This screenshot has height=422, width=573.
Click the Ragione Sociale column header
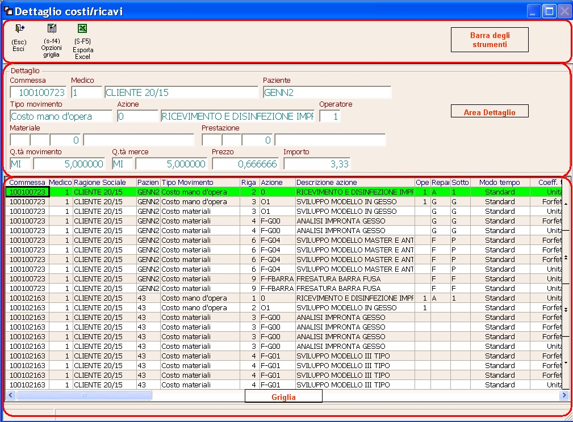point(104,182)
